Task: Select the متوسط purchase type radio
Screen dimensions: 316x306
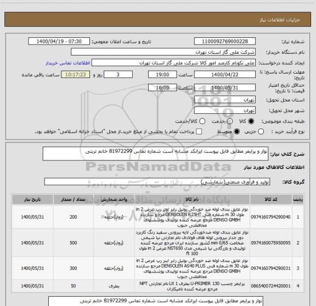Action: 236,132
